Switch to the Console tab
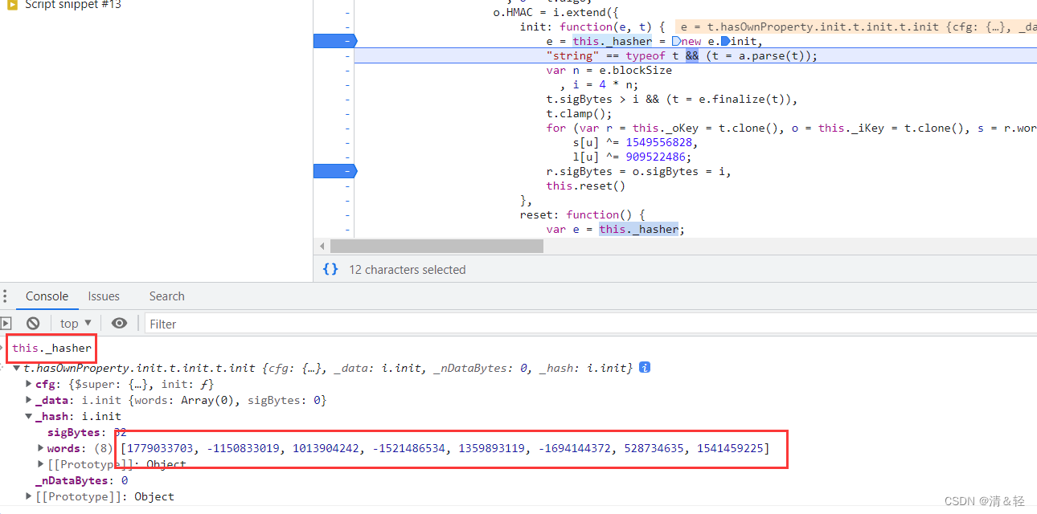This screenshot has width=1037, height=514. 47,296
